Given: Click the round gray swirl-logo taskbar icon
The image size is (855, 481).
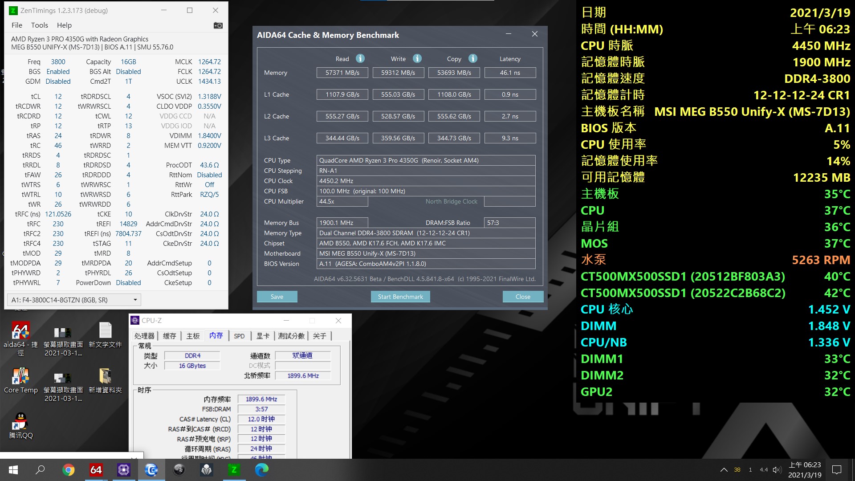Looking at the screenshot, I should click(x=179, y=469).
